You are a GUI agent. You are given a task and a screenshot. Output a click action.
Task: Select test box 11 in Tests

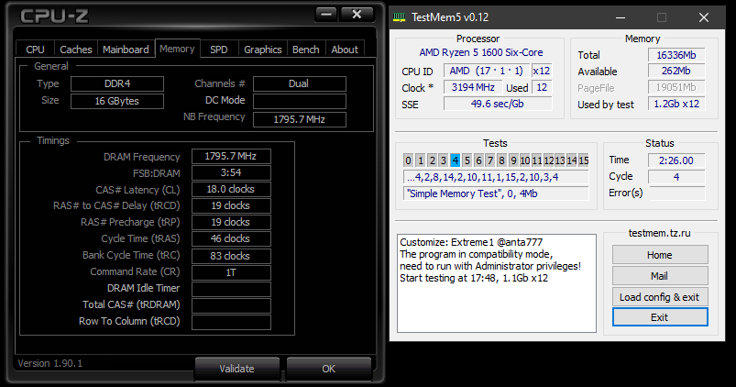[537, 160]
